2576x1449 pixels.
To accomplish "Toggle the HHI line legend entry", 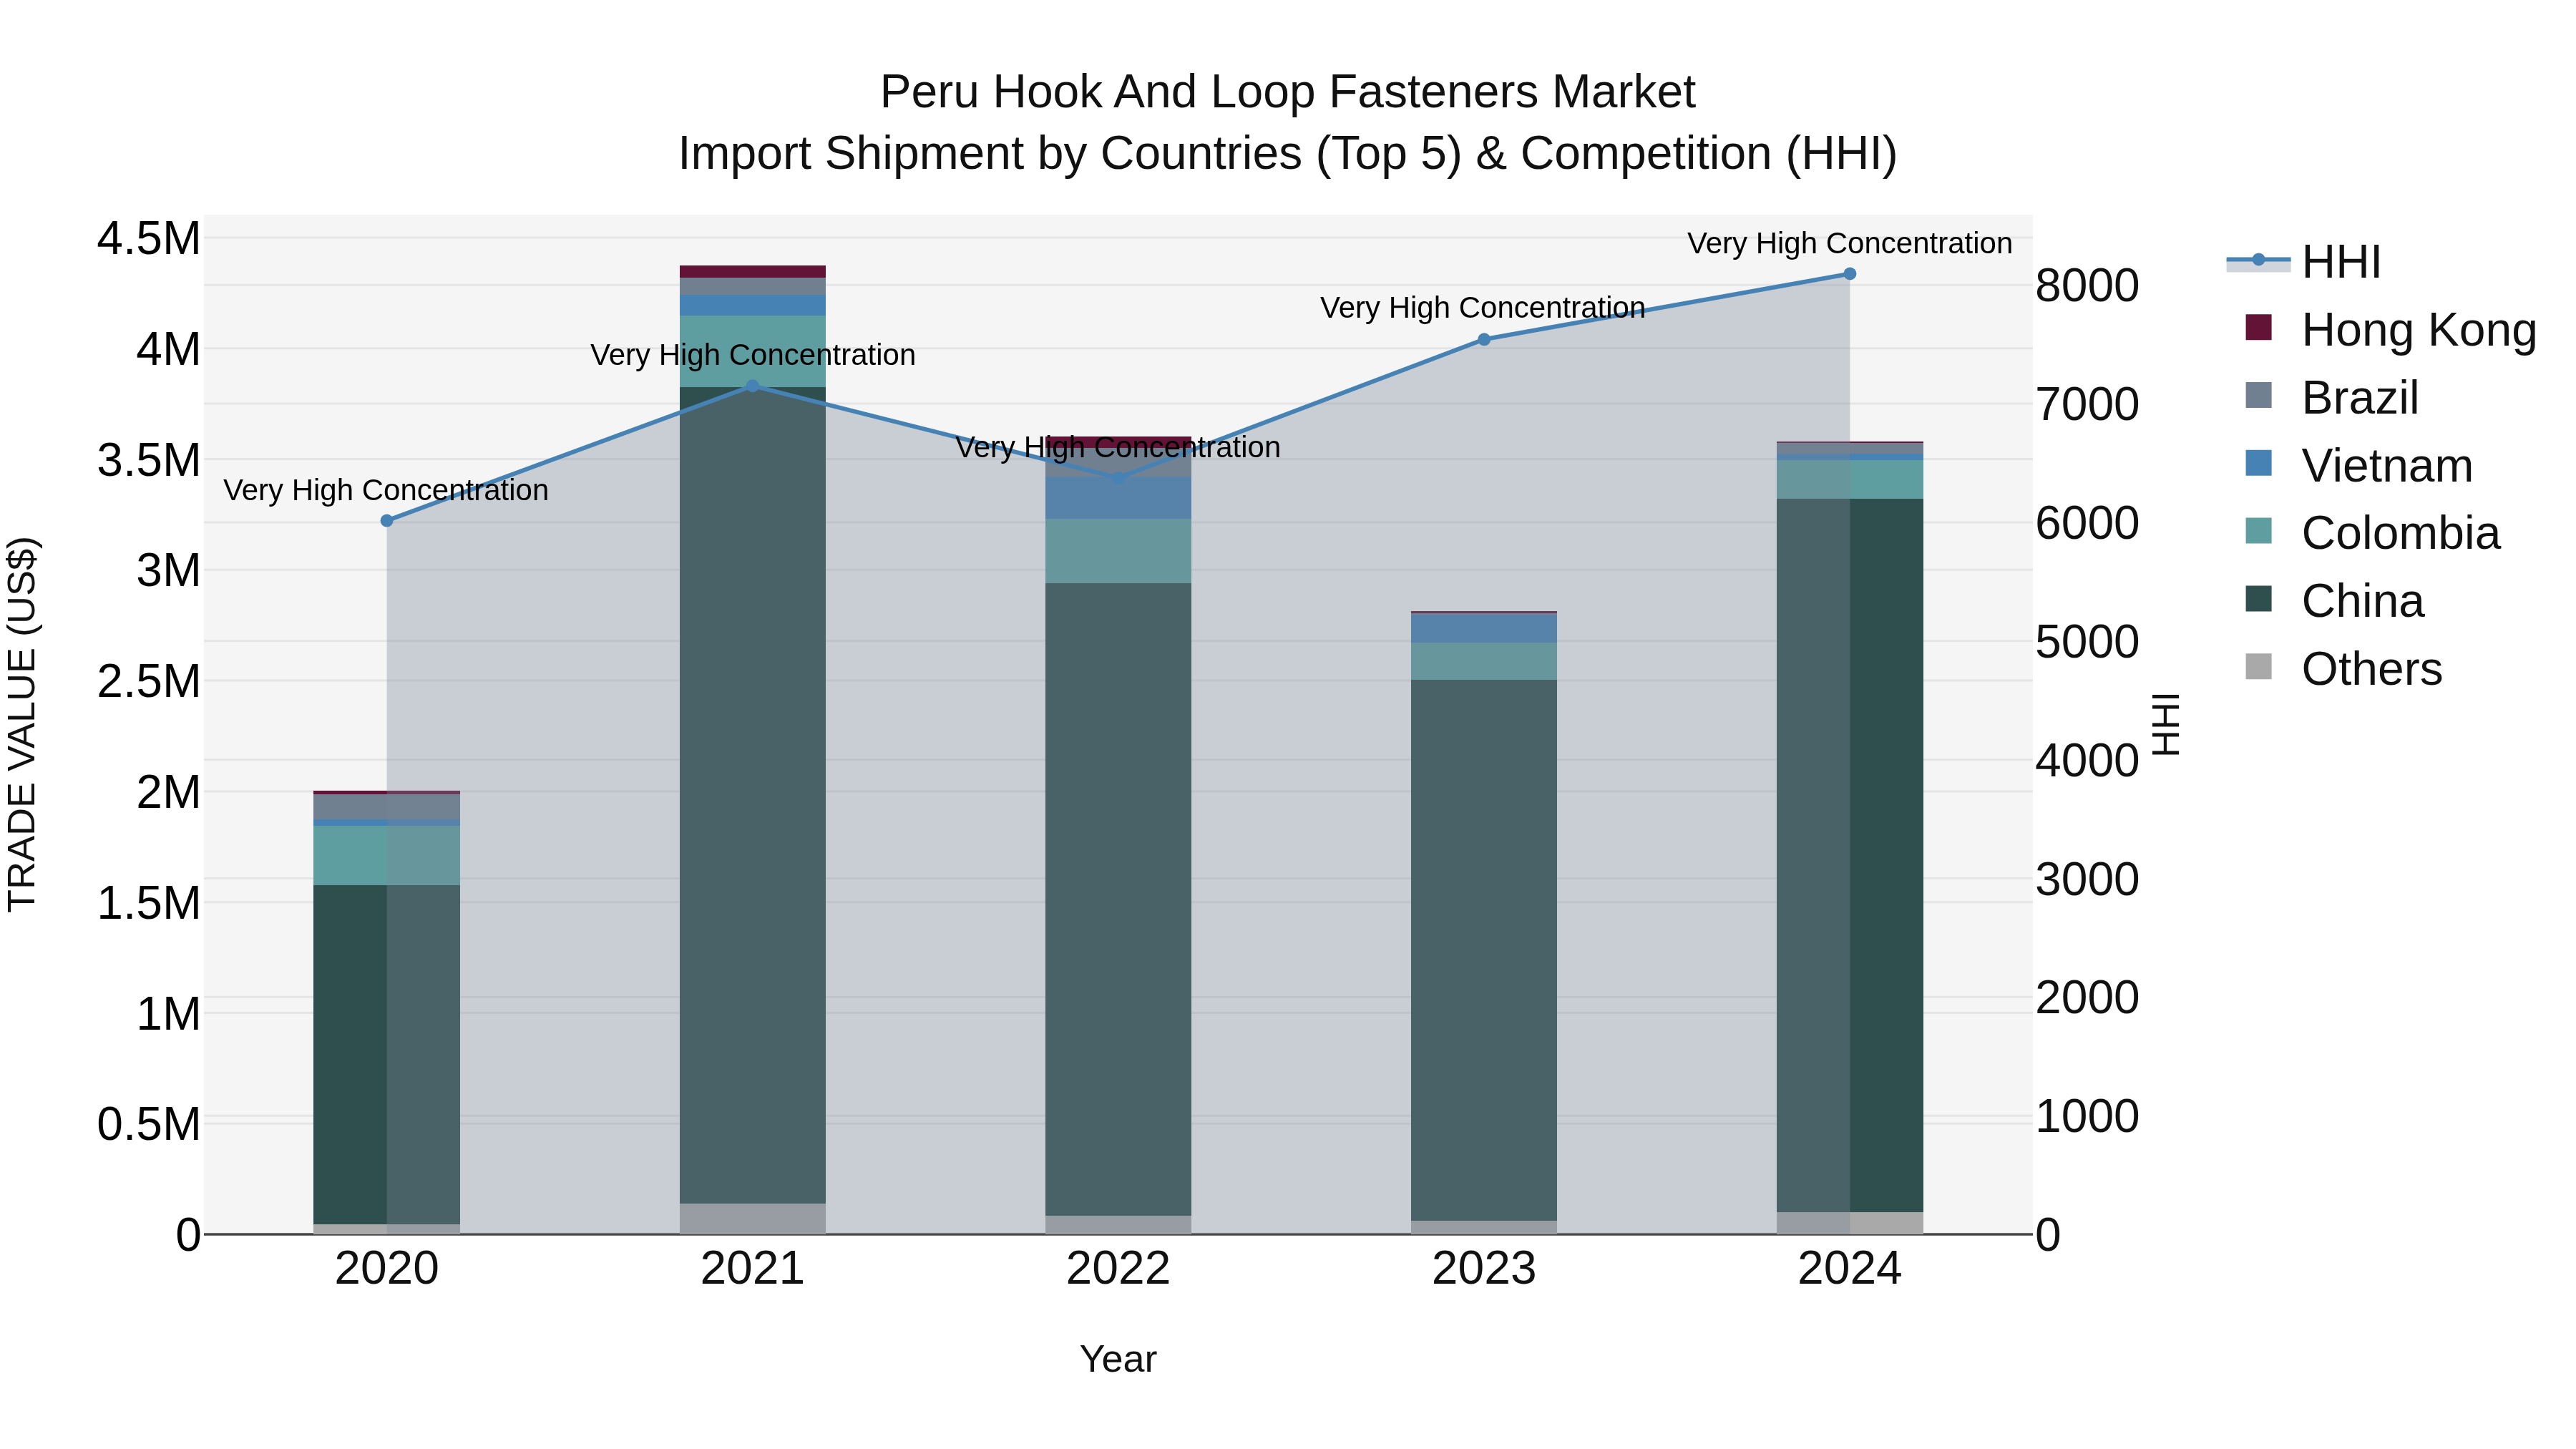I will pos(2304,262).
